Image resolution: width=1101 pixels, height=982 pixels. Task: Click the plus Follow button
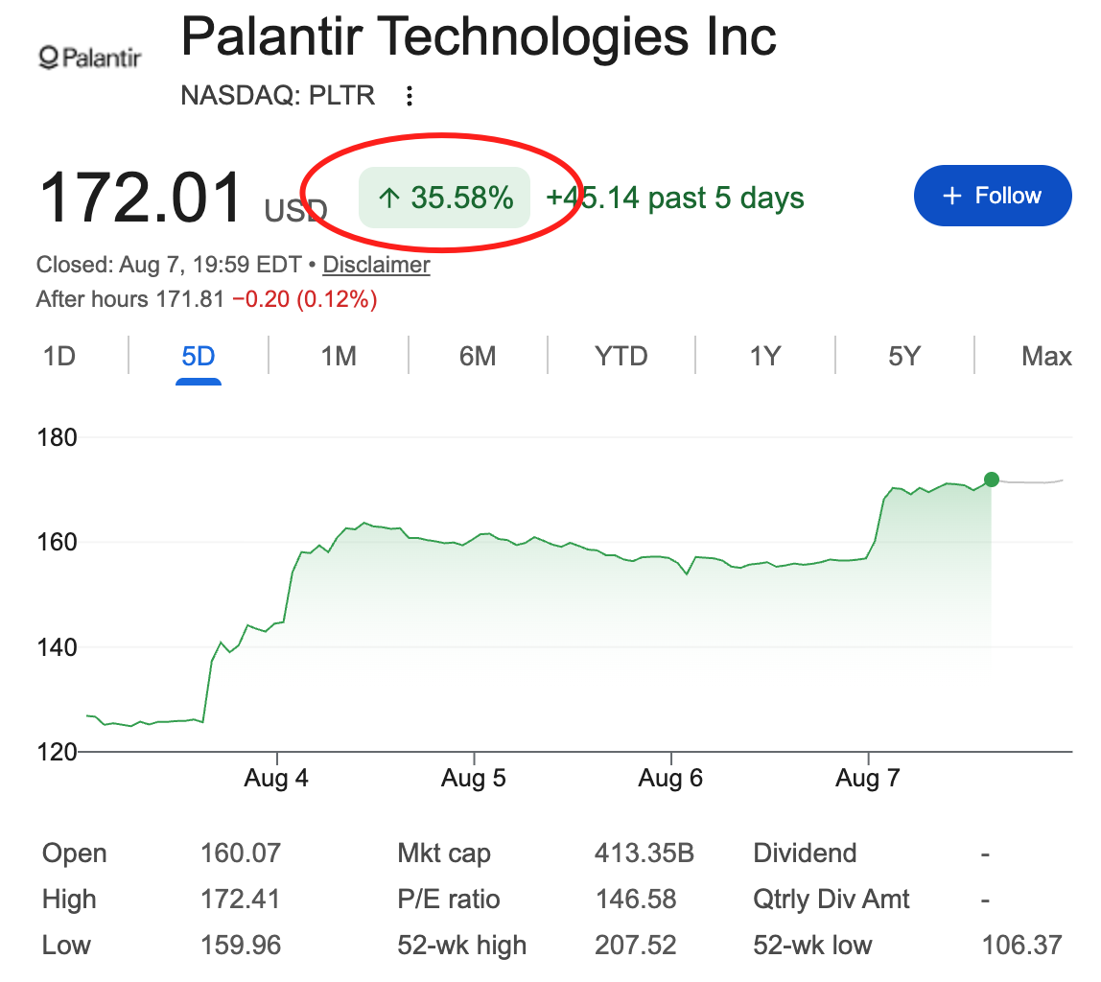[993, 196]
